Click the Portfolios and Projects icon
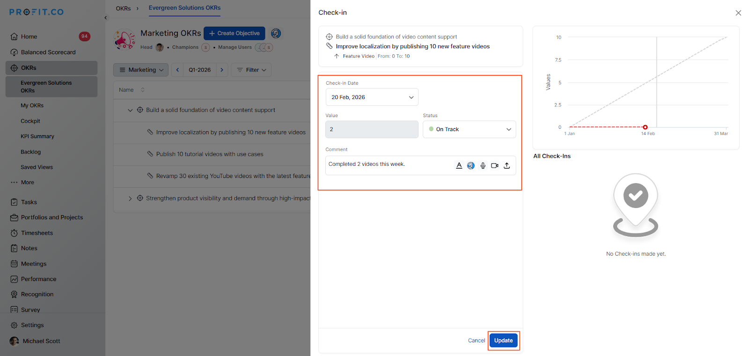 pos(14,217)
